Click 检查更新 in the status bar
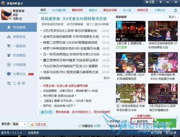 coord(33,133)
